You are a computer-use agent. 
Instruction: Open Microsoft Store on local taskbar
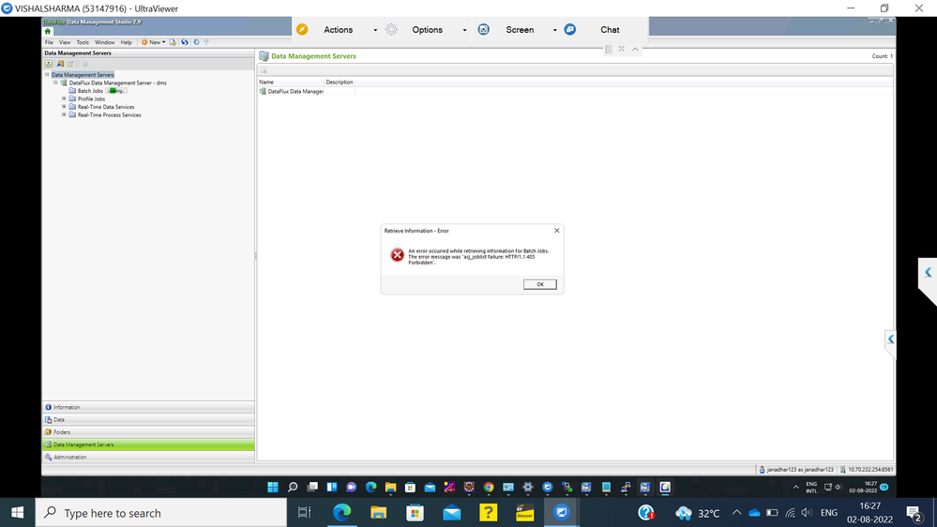click(415, 513)
